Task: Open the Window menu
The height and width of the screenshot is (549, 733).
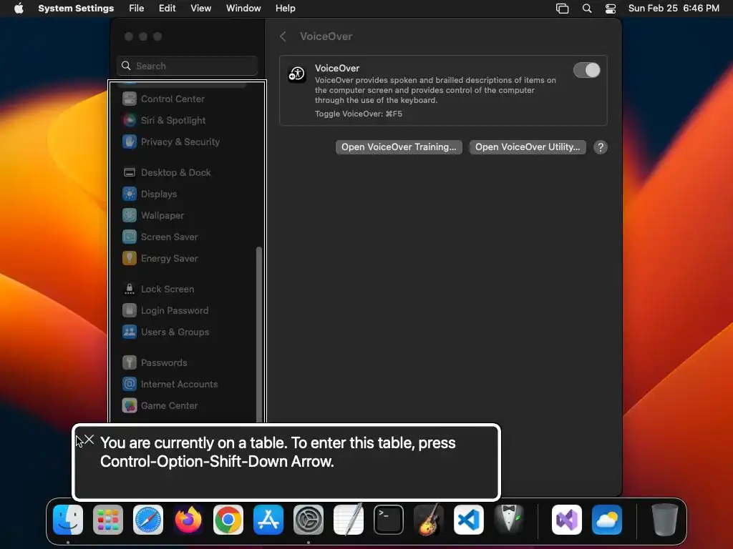Action: (x=243, y=9)
